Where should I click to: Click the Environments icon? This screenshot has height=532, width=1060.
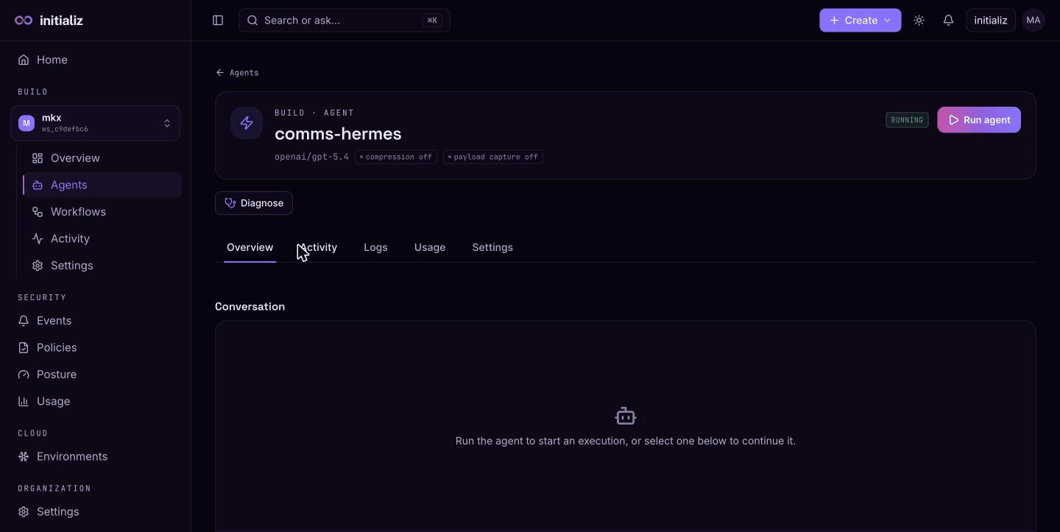[24, 456]
